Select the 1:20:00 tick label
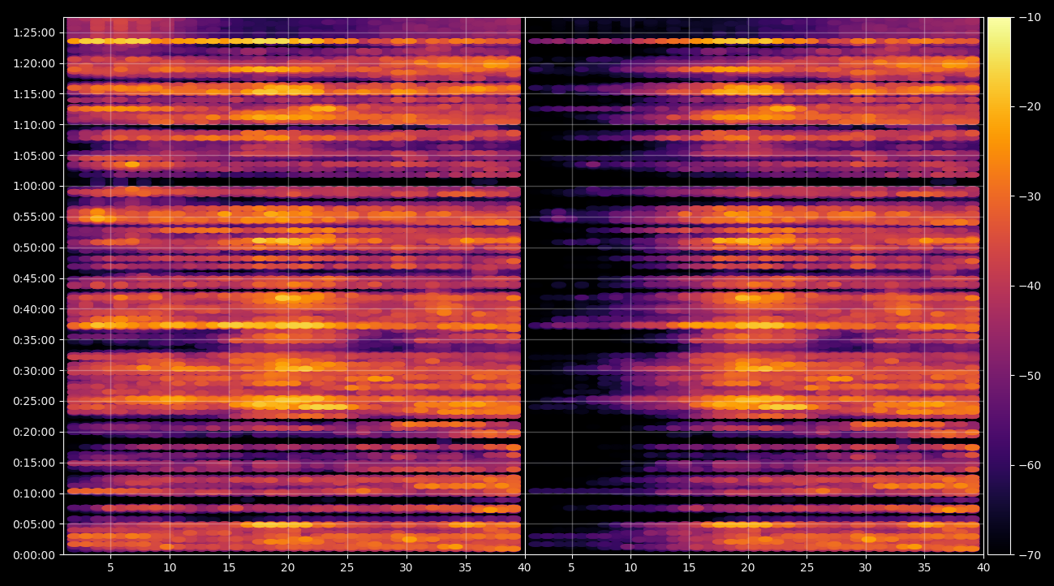The image size is (1054, 586). [35, 63]
